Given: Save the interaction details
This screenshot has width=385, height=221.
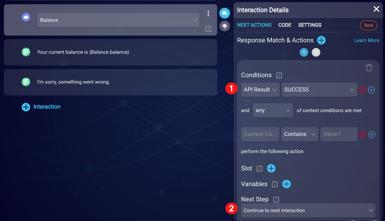Looking at the screenshot, I should point(368,25).
